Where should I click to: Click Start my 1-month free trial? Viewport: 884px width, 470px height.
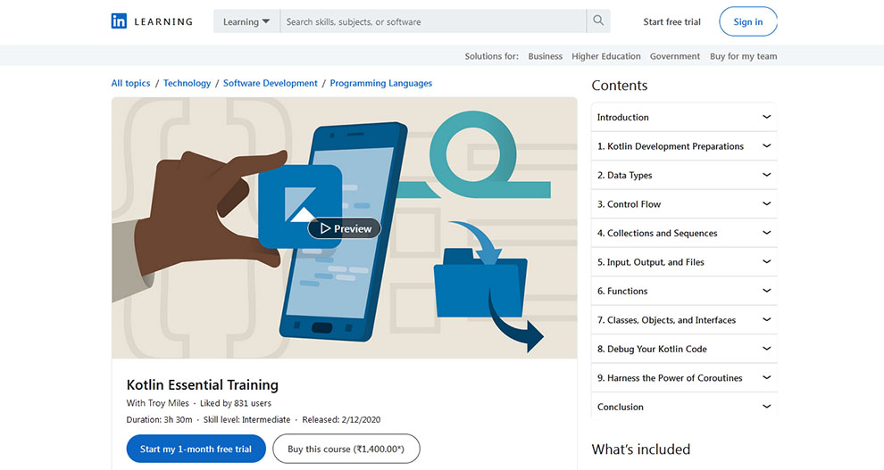pyautogui.click(x=196, y=449)
